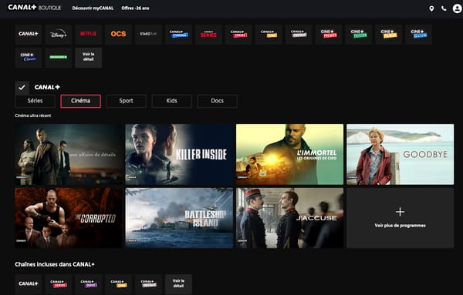463x295 pixels.
Task: Click the phone contact icon
Action: (x=444, y=8)
